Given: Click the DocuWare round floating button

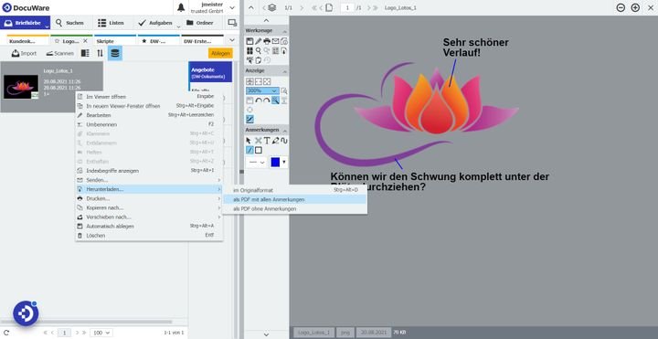Looking at the screenshot, I should pos(26,313).
